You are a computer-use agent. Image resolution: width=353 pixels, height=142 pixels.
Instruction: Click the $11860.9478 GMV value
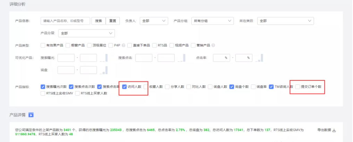[25, 134]
